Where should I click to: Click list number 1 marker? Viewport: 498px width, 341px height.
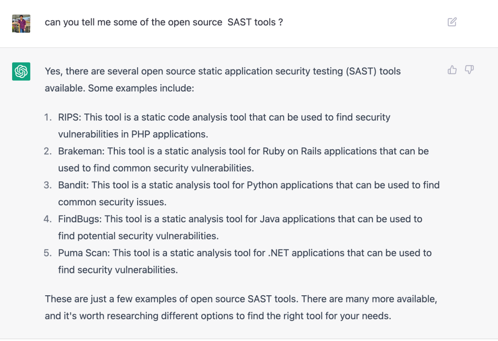click(x=48, y=117)
